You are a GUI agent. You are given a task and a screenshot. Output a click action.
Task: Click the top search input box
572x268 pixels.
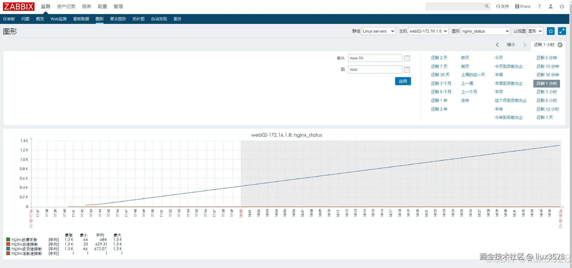455,6
